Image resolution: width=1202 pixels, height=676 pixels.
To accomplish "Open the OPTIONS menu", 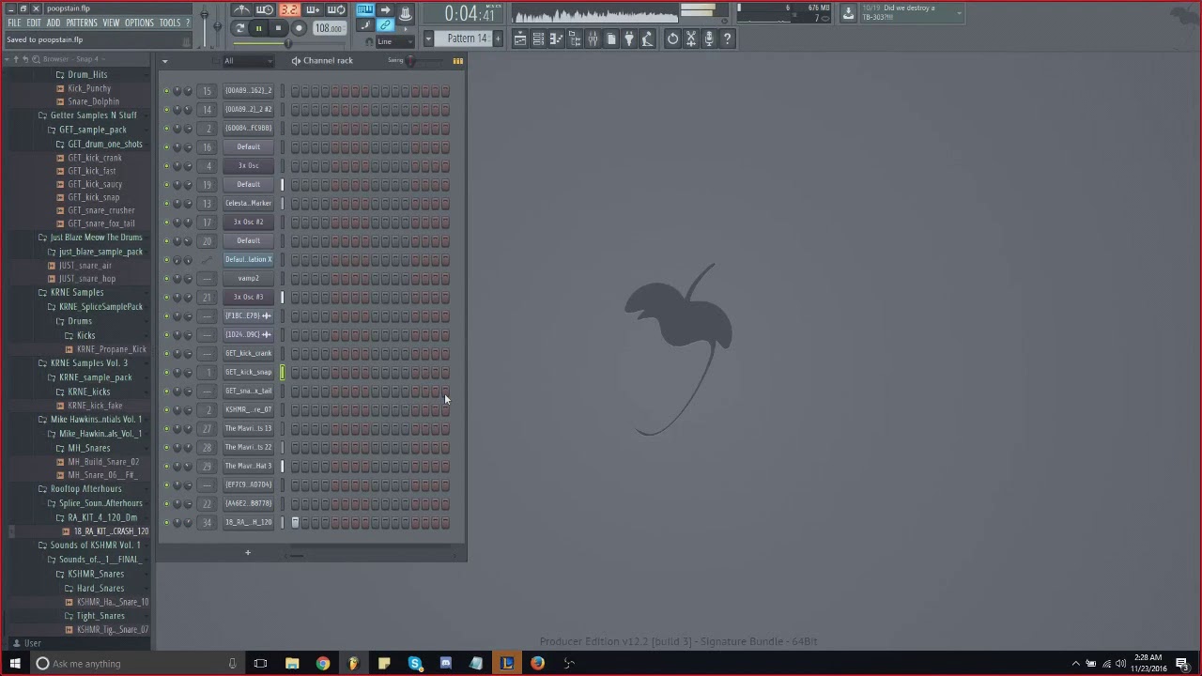I will tap(139, 23).
